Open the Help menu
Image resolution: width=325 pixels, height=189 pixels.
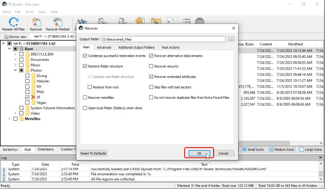[x=54, y=12]
